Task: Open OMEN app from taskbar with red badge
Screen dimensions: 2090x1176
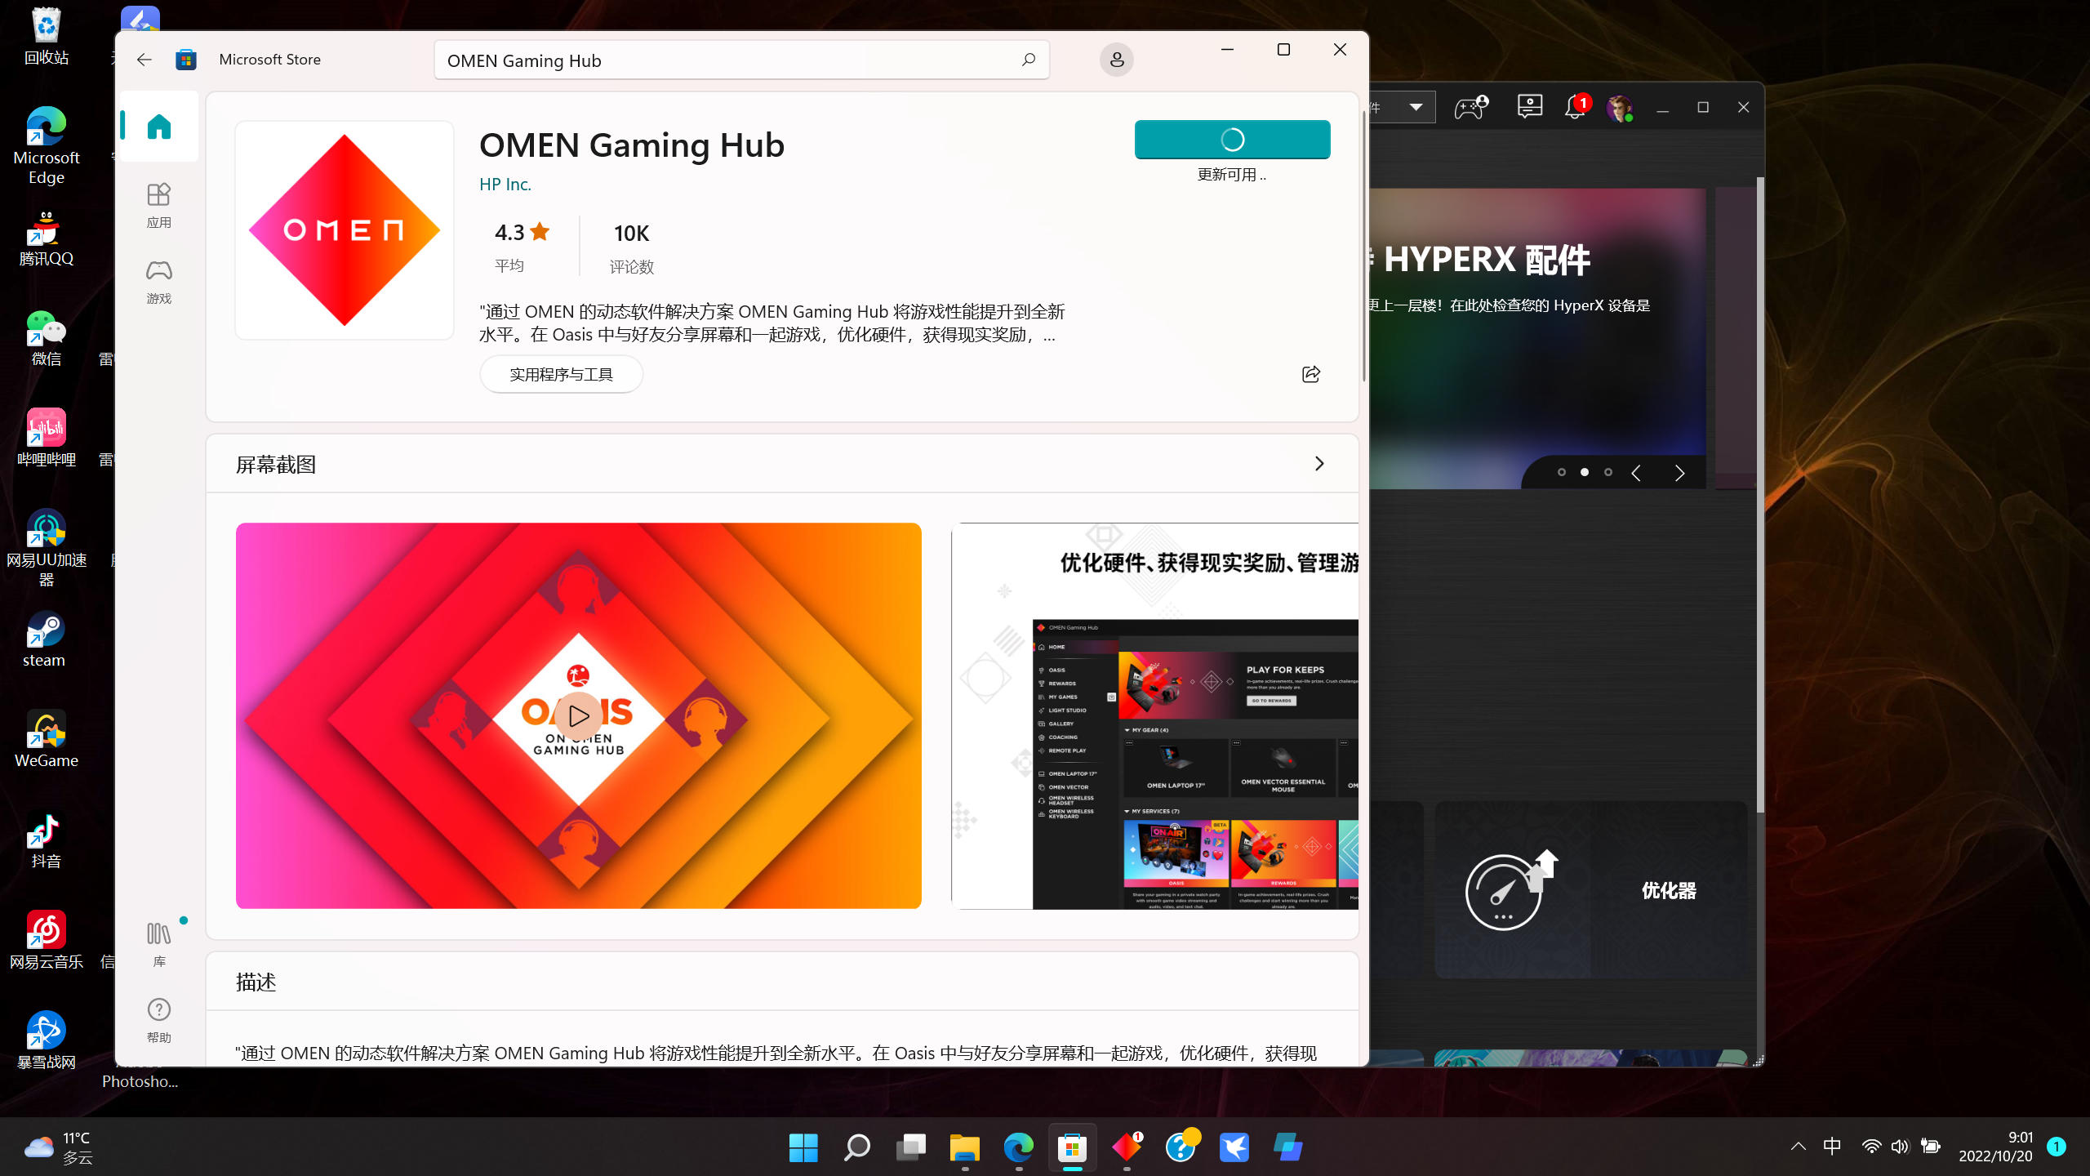Action: (x=1127, y=1147)
